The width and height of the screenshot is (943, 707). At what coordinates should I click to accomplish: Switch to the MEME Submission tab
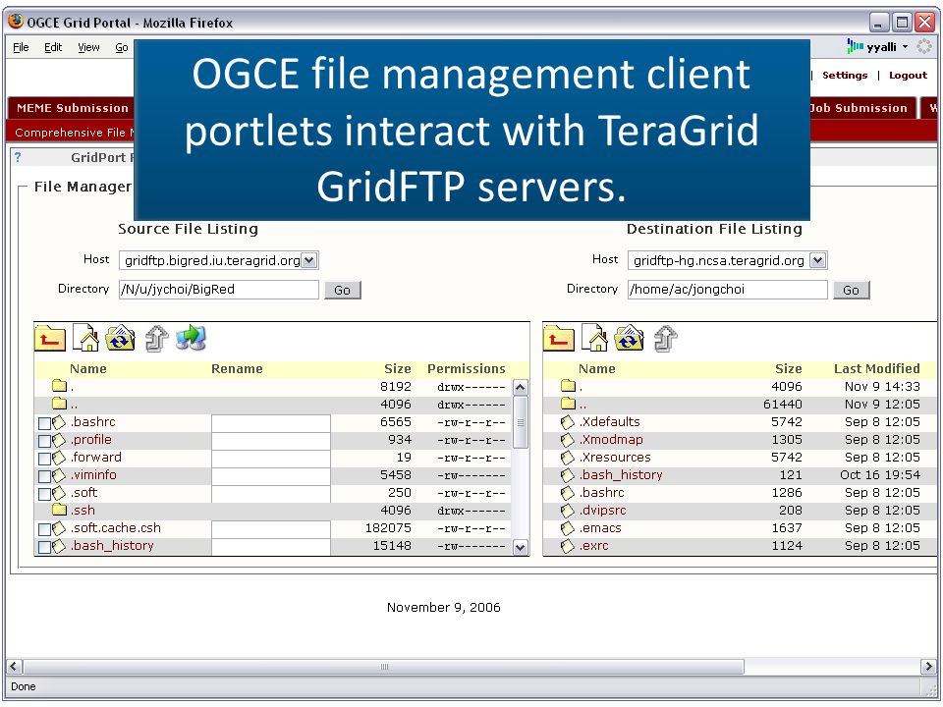tap(72, 108)
